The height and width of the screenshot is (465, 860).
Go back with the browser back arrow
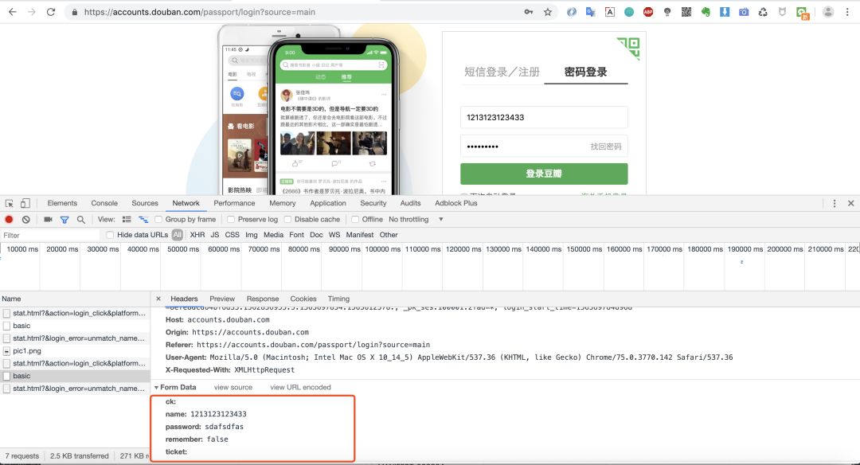coord(12,11)
